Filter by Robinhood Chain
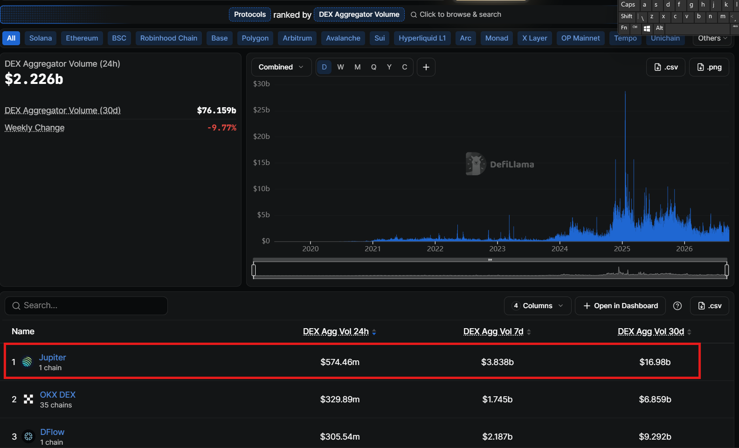 [169, 38]
